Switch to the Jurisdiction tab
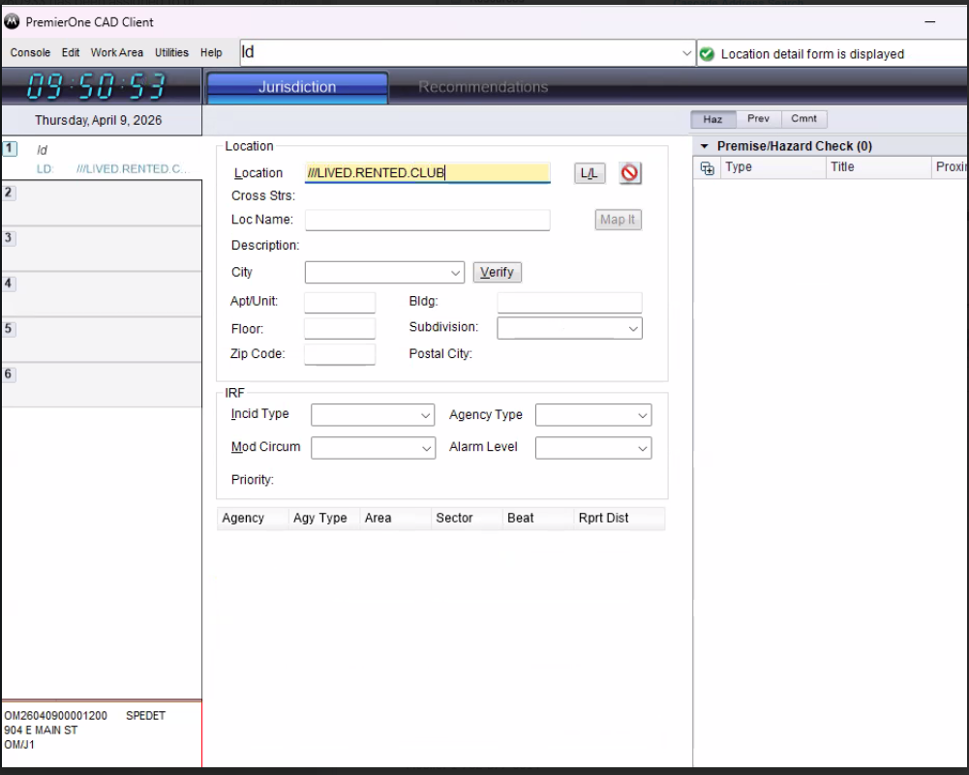 pyautogui.click(x=297, y=88)
